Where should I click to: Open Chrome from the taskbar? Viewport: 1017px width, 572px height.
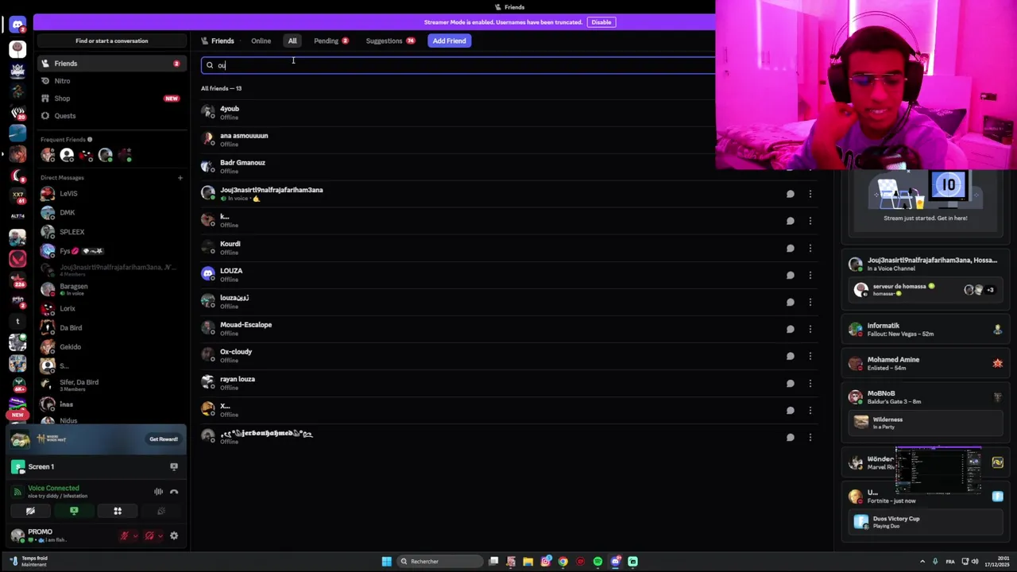[x=563, y=562]
